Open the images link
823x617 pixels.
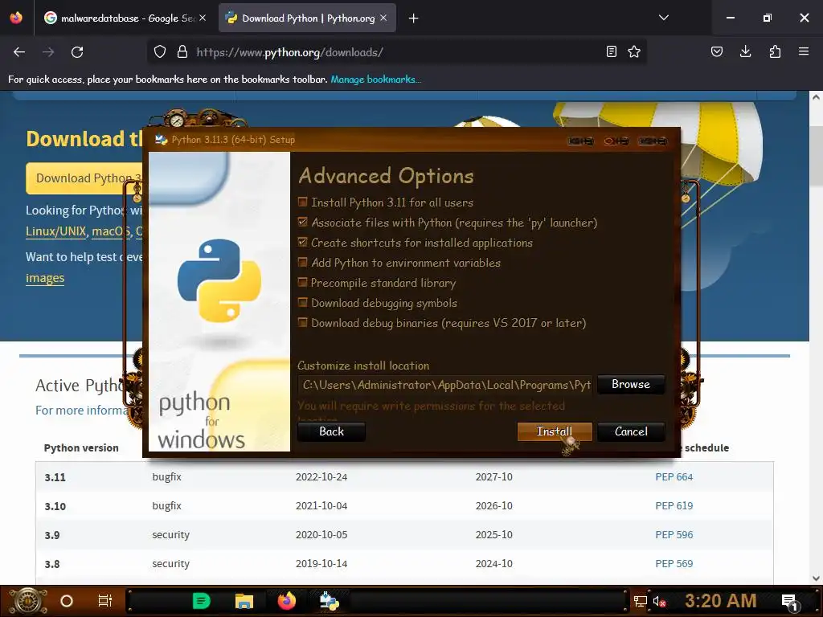coord(45,278)
